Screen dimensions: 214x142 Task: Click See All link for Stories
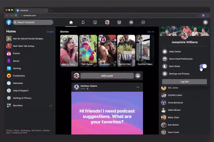click(x=151, y=32)
